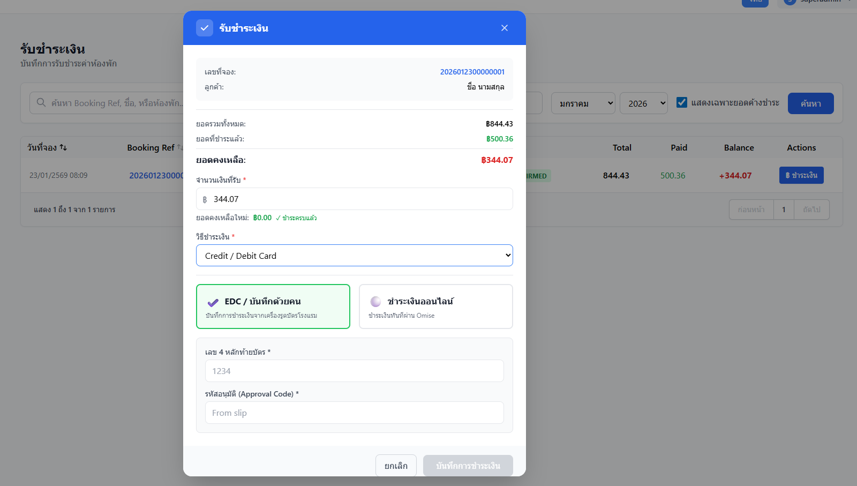Click the booking number link 2026012300000001

[x=472, y=72]
